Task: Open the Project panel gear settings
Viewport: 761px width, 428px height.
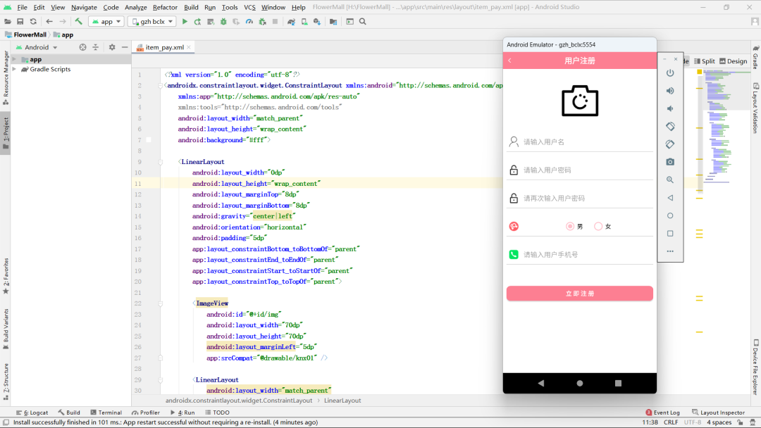Action: tap(112, 47)
